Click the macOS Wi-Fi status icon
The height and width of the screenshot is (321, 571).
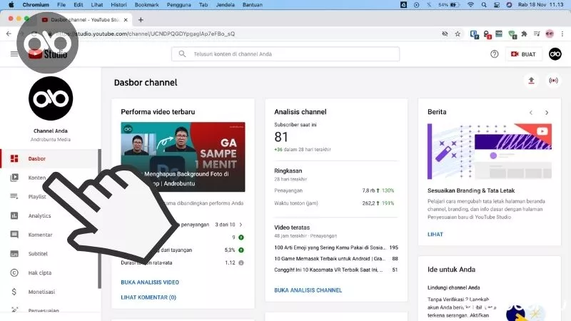470,5
